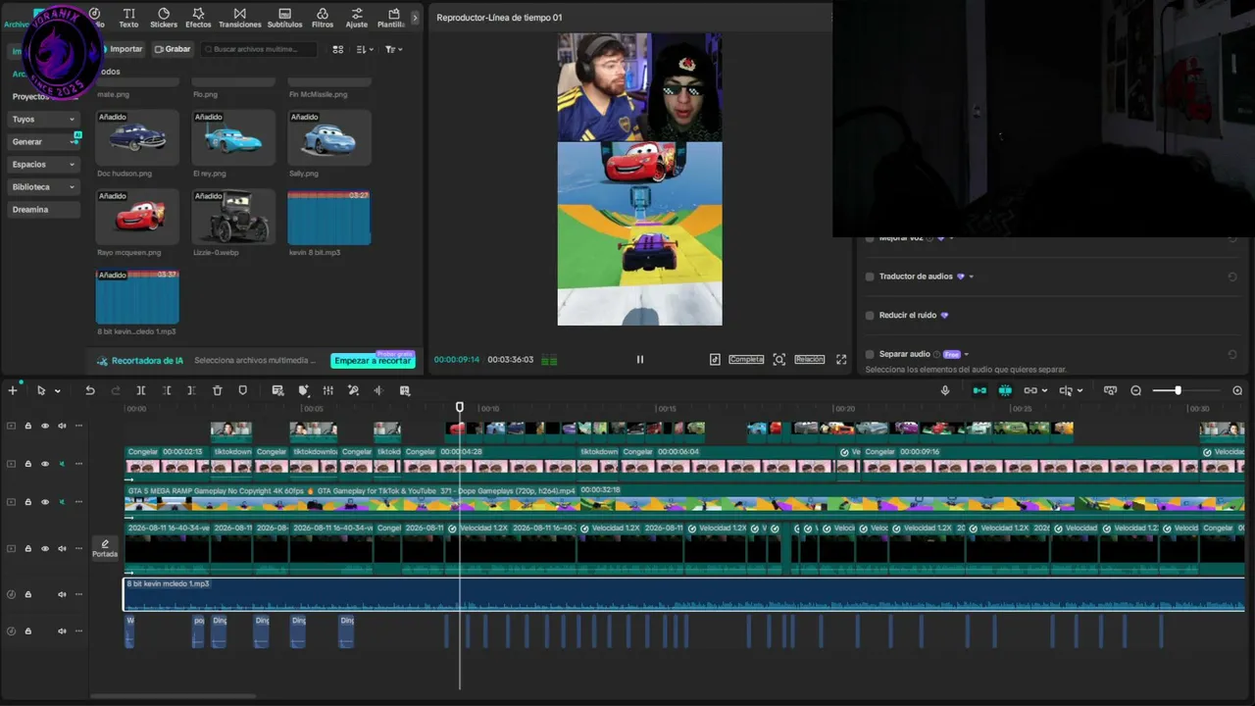The image size is (1255, 706).
Task: Switch to the Plantillas tab
Action: 392,18
